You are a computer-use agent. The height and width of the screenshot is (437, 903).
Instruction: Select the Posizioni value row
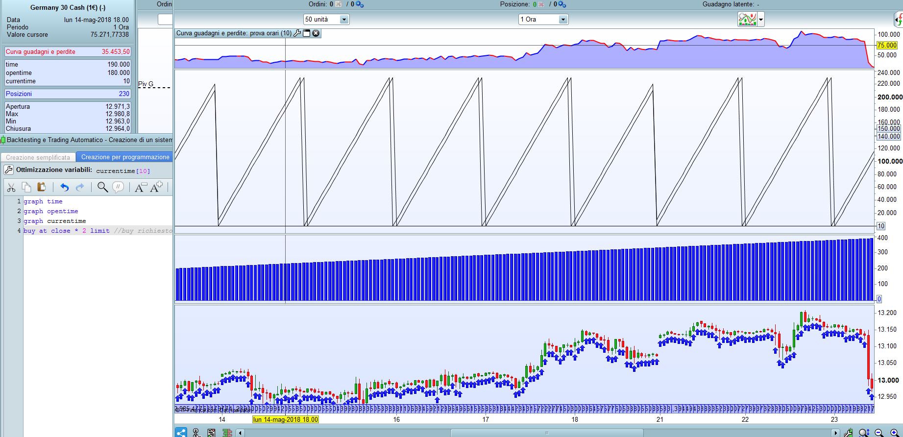(x=68, y=94)
